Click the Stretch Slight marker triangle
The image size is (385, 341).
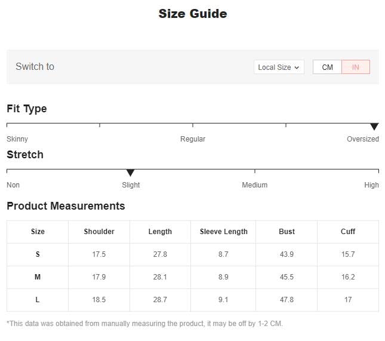pos(130,173)
